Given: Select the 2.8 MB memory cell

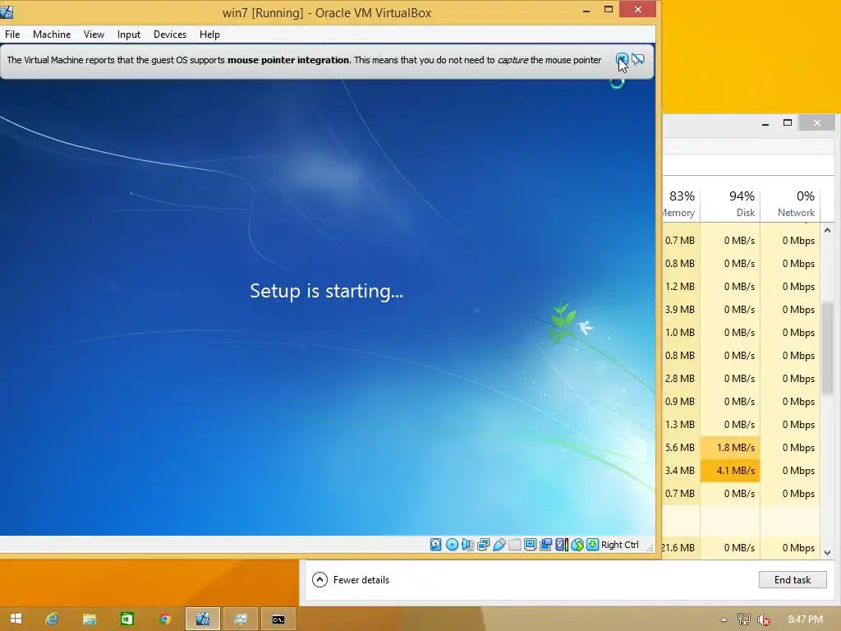Looking at the screenshot, I should [x=681, y=378].
